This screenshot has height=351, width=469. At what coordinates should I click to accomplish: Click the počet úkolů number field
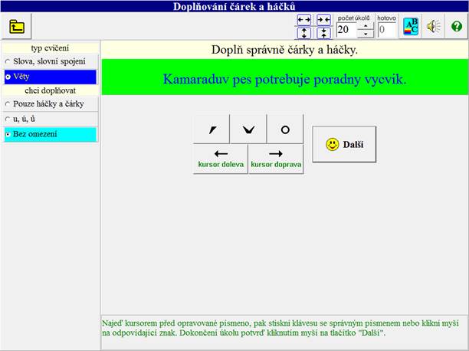tap(346, 30)
